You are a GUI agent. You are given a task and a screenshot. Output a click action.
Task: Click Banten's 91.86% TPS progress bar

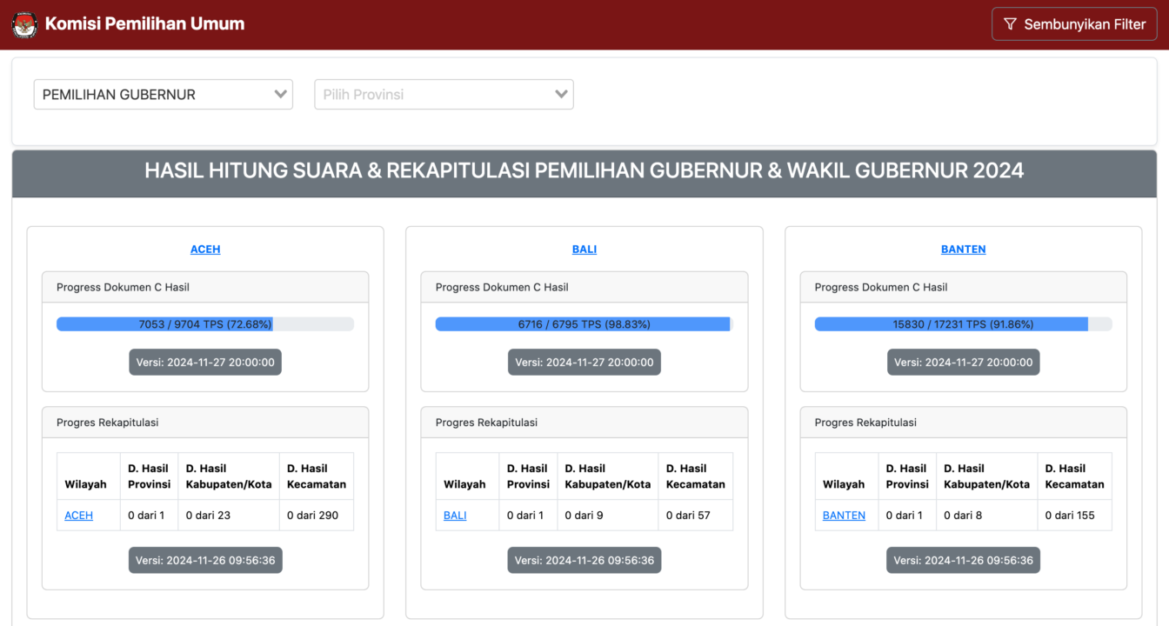(963, 324)
